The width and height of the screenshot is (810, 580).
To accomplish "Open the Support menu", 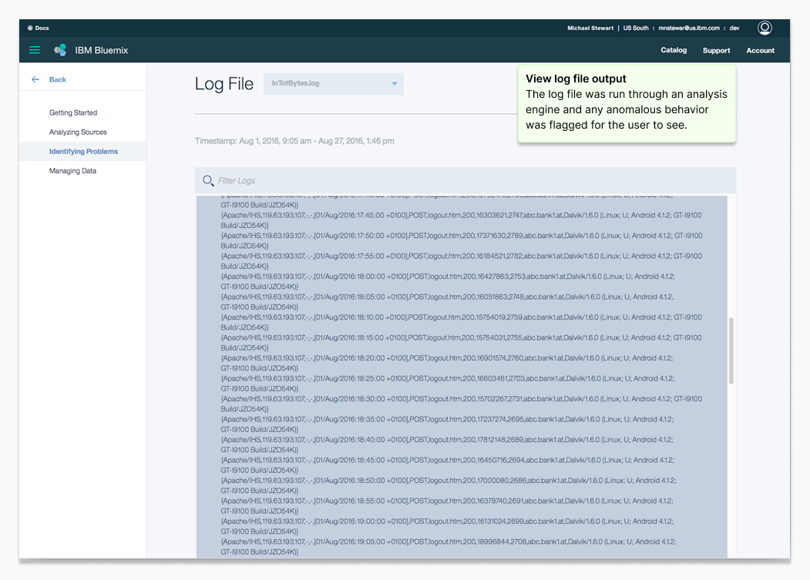I will 716,51.
